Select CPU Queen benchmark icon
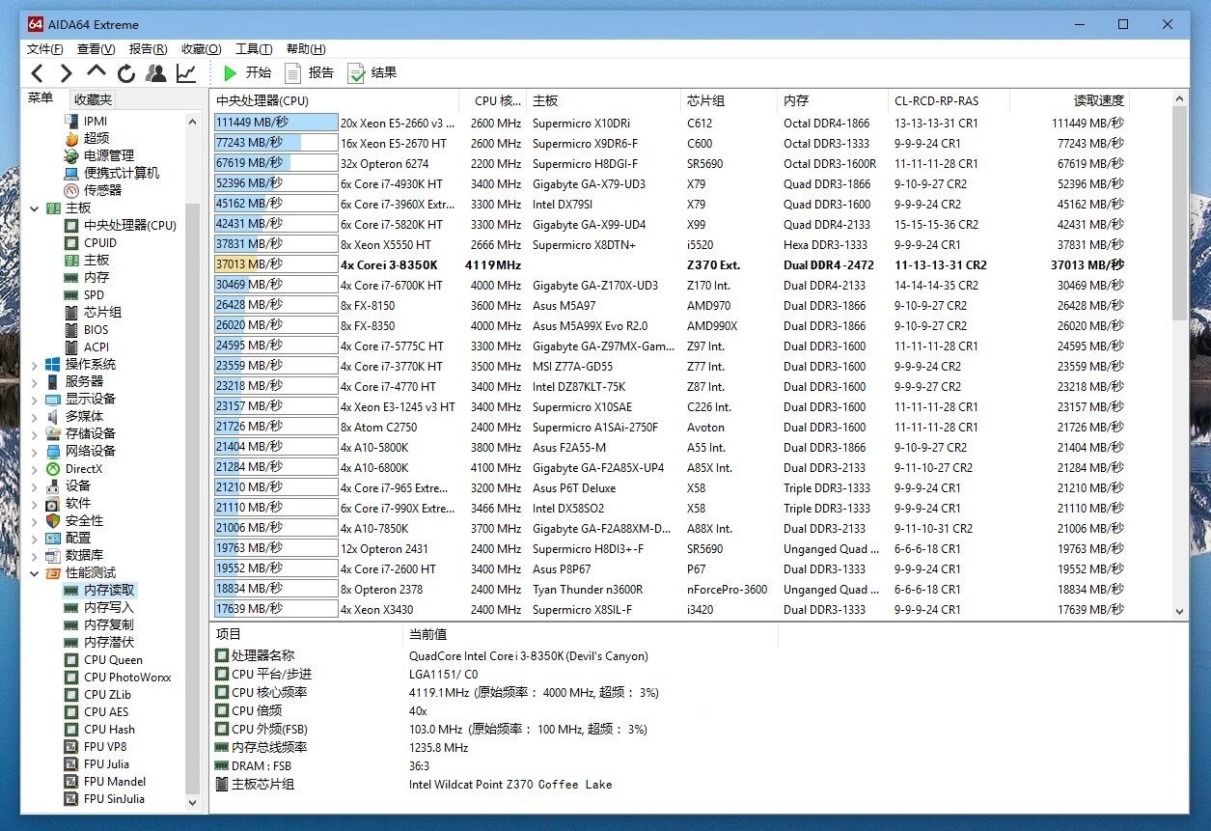 [71, 659]
